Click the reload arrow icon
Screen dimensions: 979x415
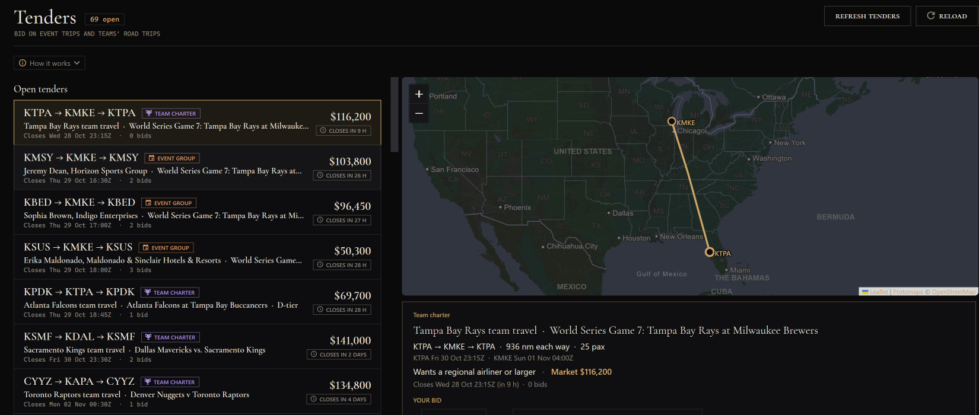(x=931, y=16)
